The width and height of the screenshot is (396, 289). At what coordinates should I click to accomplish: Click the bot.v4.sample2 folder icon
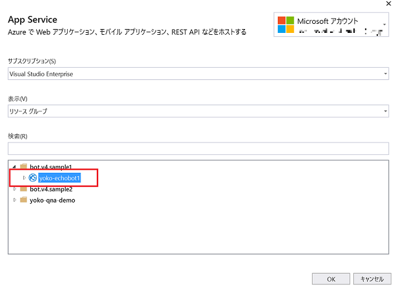pyautogui.click(x=23, y=189)
